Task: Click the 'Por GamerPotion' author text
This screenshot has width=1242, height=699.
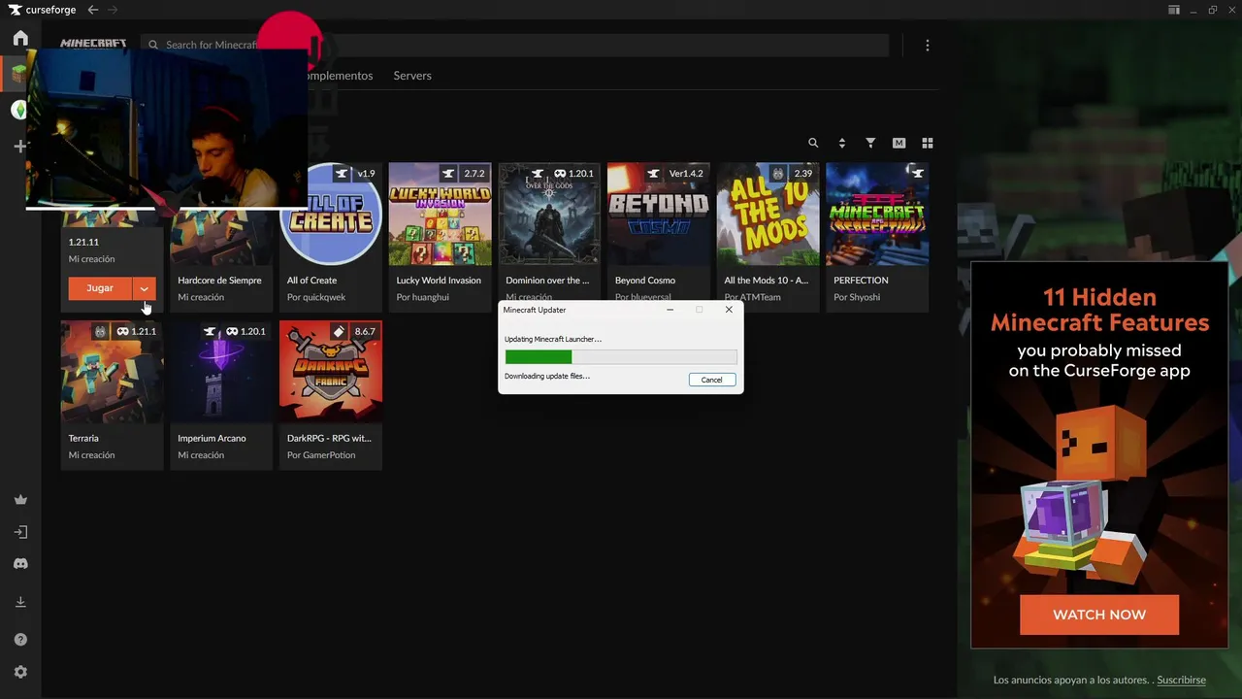Action: [321, 455]
